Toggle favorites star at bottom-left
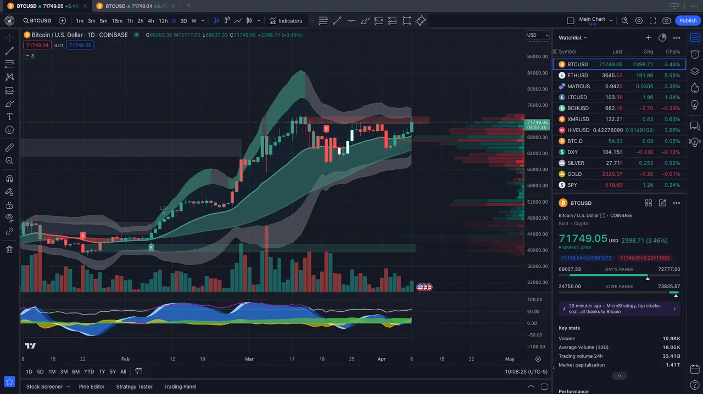The image size is (703, 394). [x=9, y=381]
